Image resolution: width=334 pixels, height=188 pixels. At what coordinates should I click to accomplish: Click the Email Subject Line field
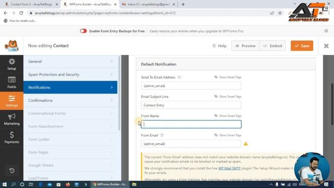pos(191,105)
